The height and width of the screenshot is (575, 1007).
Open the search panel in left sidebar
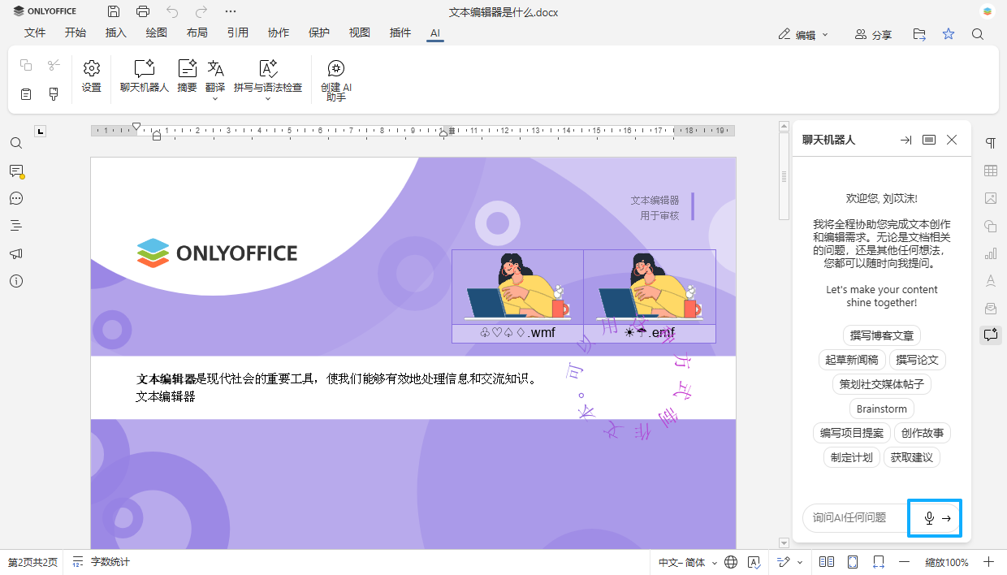[15, 143]
